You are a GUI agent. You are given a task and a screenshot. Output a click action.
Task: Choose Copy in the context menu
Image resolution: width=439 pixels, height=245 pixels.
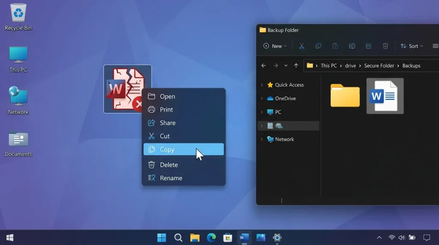coord(183,149)
